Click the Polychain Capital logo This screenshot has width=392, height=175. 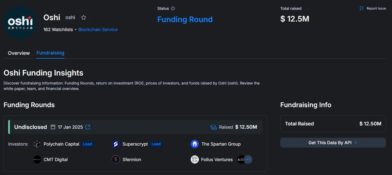(x=37, y=144)
